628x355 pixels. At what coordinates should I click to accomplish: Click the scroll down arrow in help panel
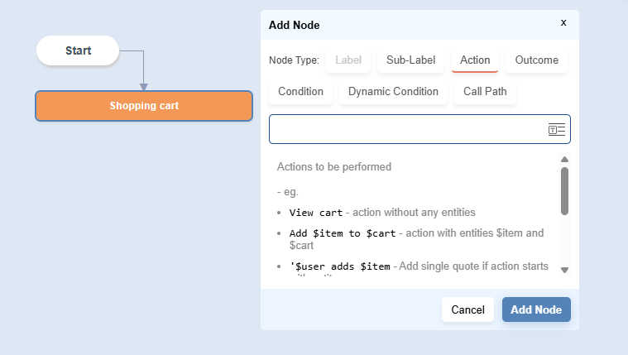pos(564,270)
